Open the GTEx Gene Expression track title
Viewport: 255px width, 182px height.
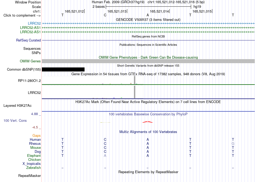coord(148,74)
